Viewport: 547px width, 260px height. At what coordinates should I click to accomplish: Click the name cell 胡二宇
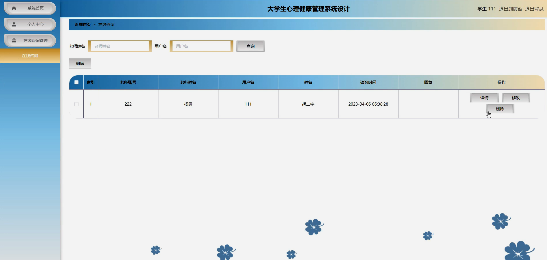point(308,104)
